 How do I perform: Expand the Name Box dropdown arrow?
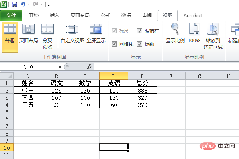pos(60,67)
